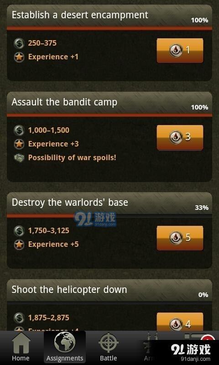Viewport: 219px width, 365px height.
Task: Open the Home tab house icon
Action: tap(21, 344)
